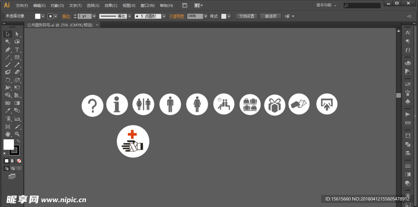Select the Zoom tool
The image size is (418, 207).
(17, 134)
